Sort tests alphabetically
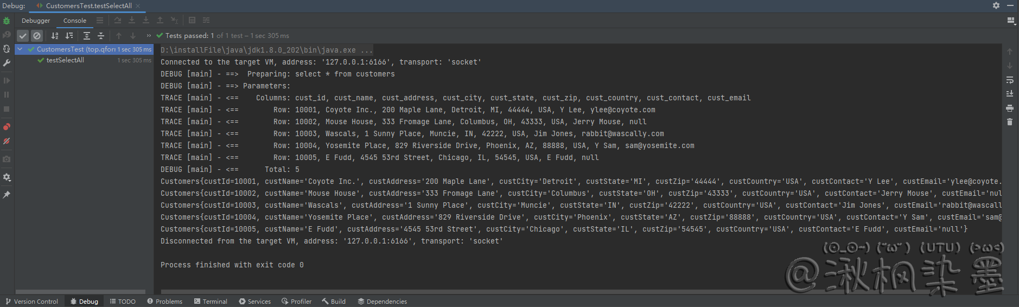Viewport: 1019px width, 307px height. (x=55, y=36)
